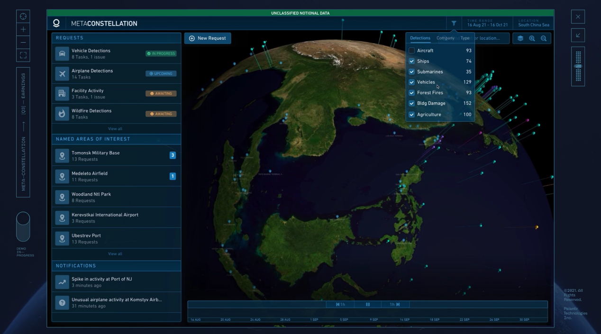Uncheck the Forest Fires detection checkbox
This screenshot has width=601, height=334.
coord(411,93)
